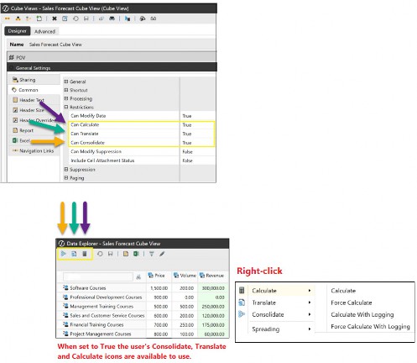The height and width of the screenshot is (363, 417).
Task: Export via Excel icon in Data Explorer toolbar
Action: tap(136, 254)
